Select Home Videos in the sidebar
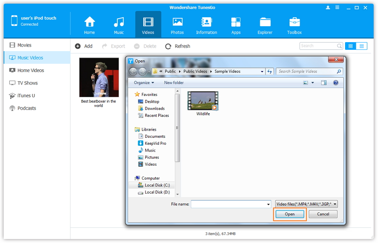The width and height of the screenshot is (378, 243). point(30,70)
